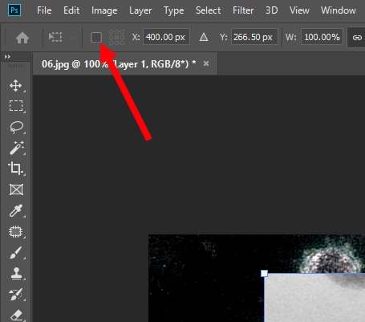Click the Transform tool preset icon
This screenshot has width=365, height=322.
point(55,37)
